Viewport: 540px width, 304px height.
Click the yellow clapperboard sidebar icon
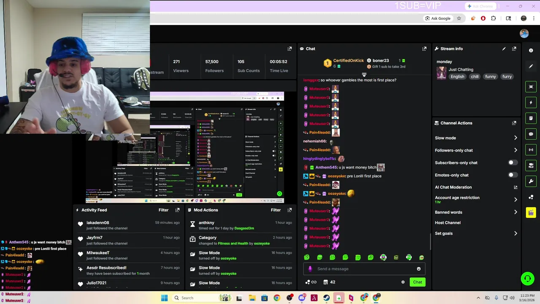531,212
